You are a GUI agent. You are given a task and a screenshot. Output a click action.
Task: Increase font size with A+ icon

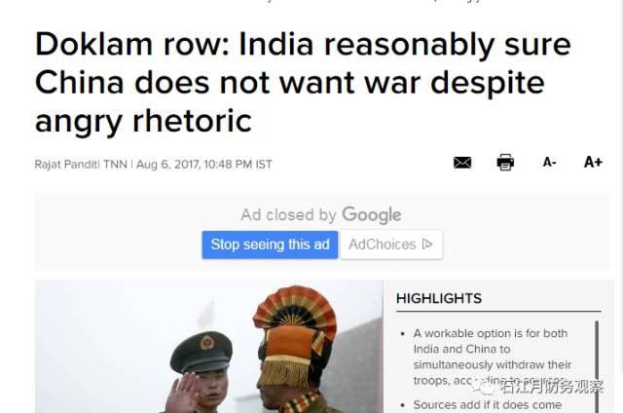pos(593,162)
